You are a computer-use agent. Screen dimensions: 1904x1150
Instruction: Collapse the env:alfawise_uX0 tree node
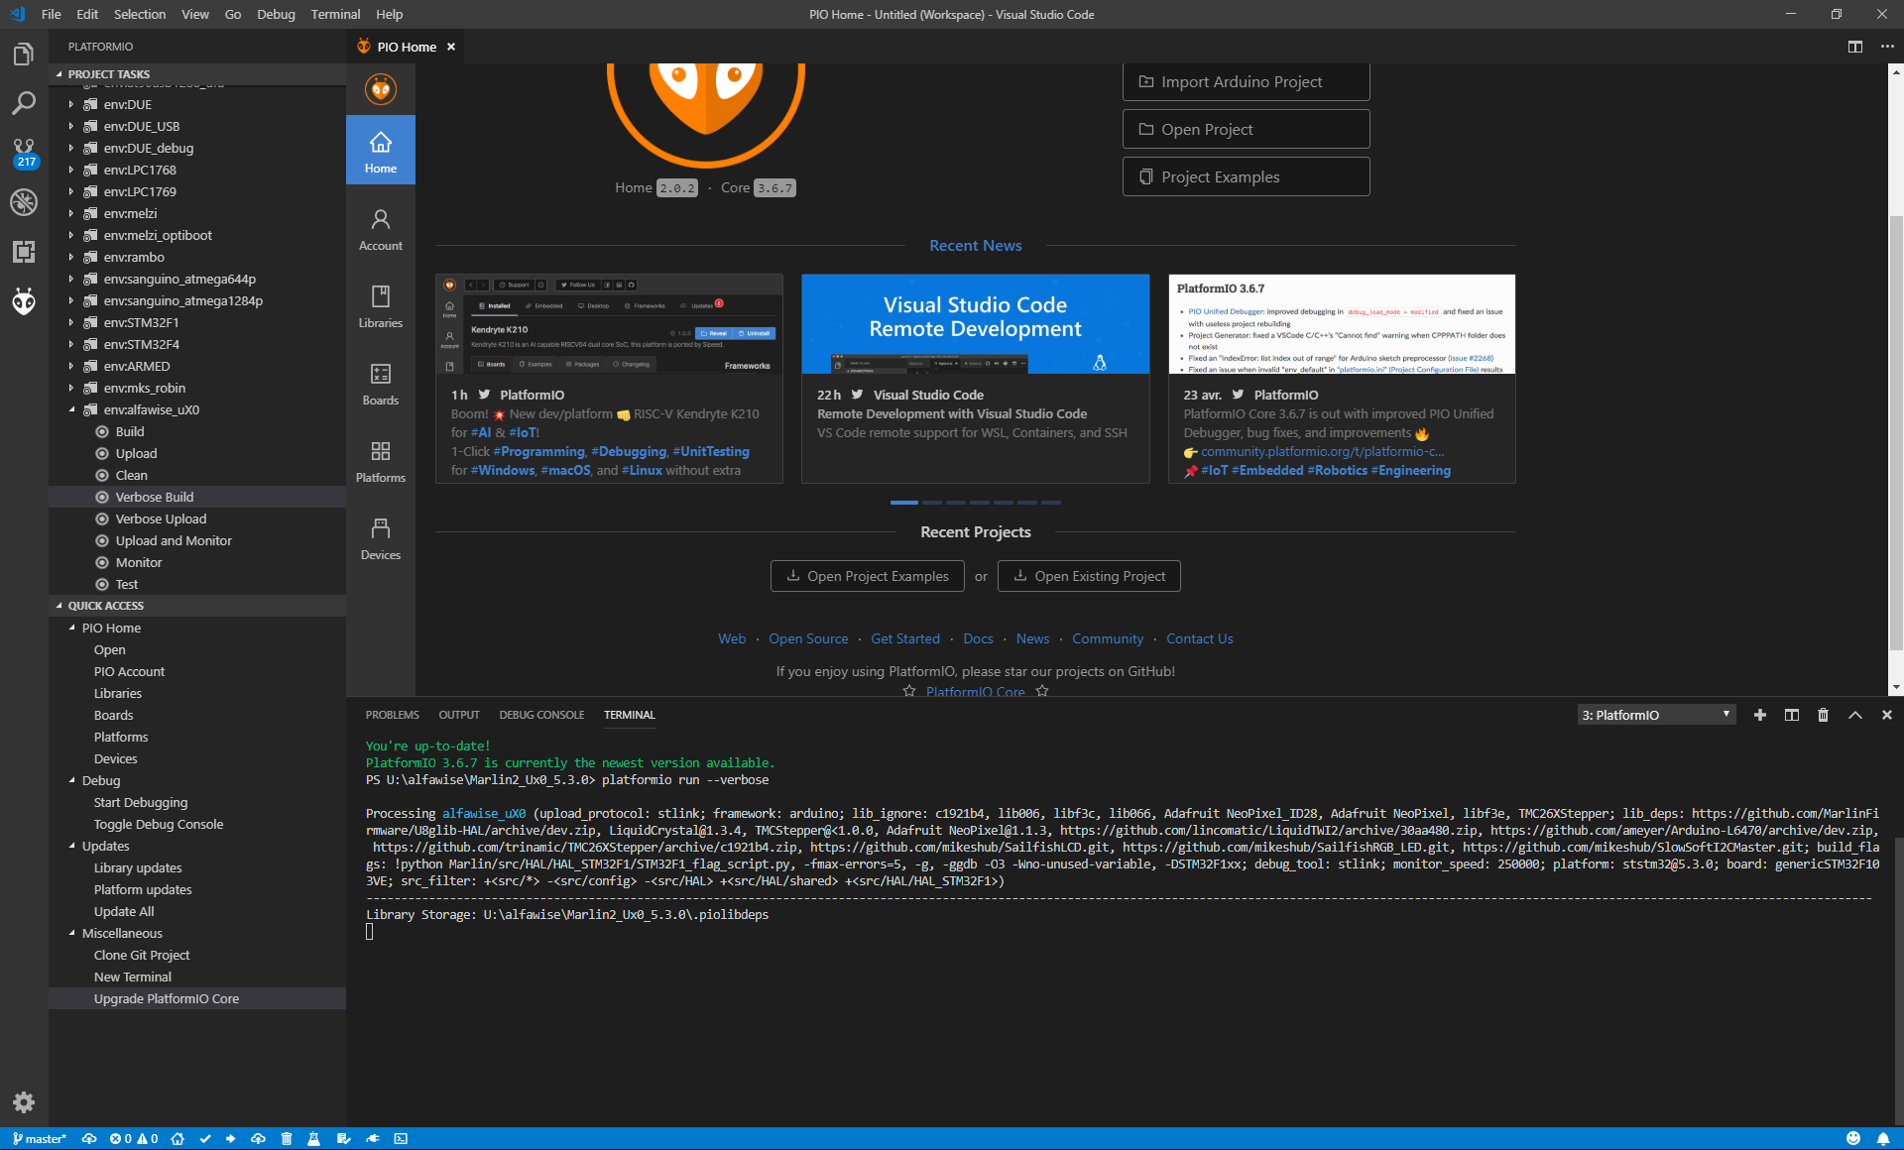click(x=71, y=409)
